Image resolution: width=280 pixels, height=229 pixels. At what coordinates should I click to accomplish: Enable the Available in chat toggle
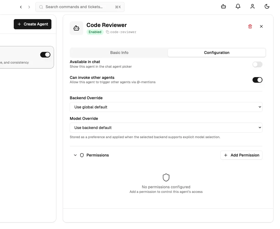(257, 64)
